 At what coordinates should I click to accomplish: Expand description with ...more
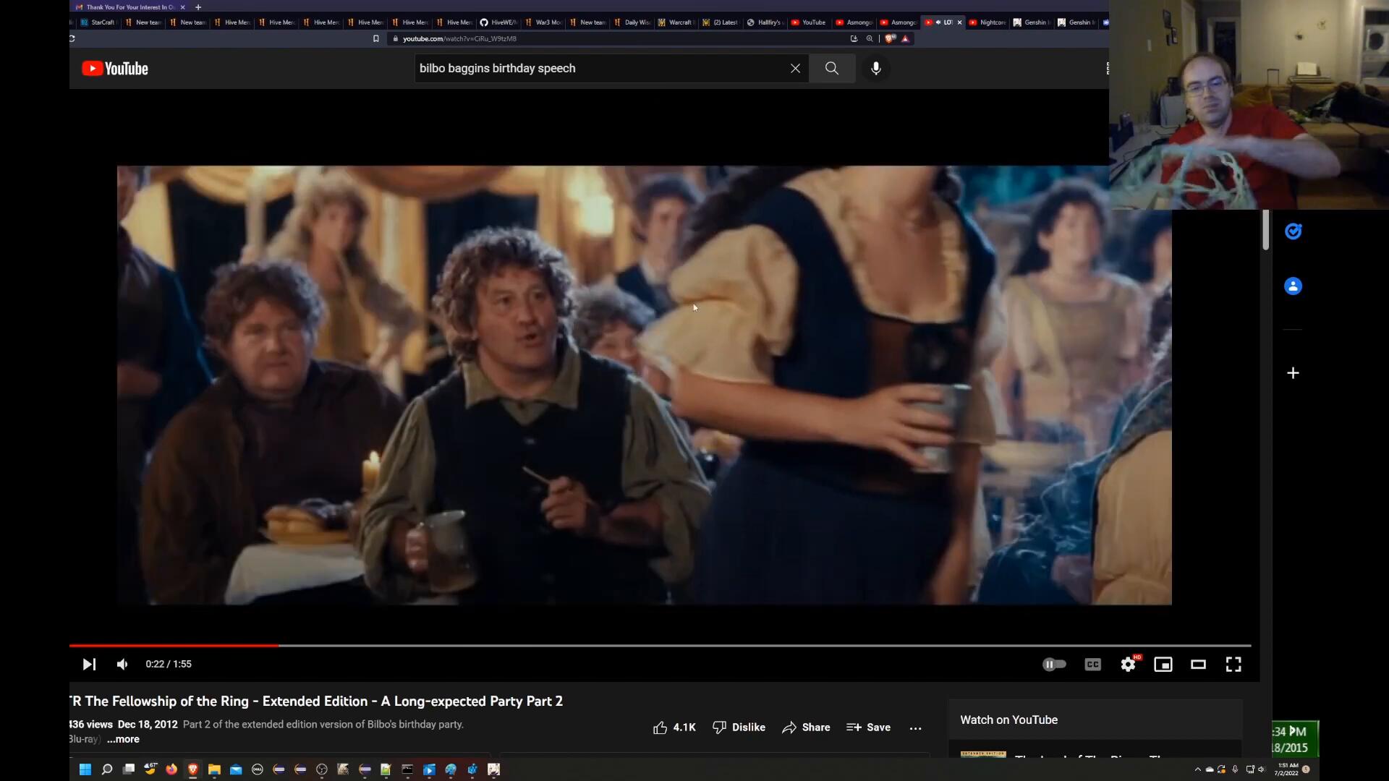(123, 739)
